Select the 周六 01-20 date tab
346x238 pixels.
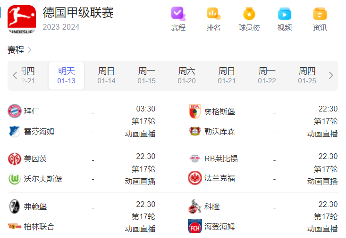click(186, 75)
